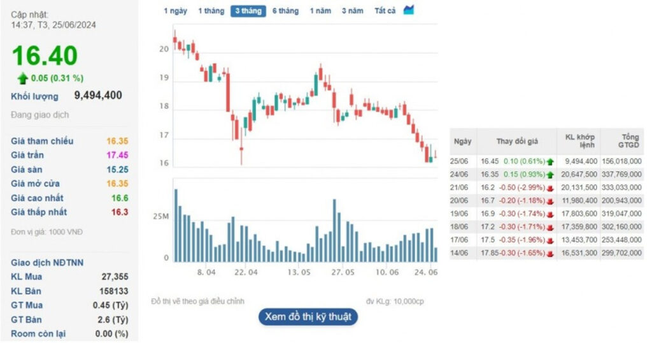The width and height of the screenshot is (652, 343).
Task: Show the 6 tháng chart range
Action: [285, 11]
